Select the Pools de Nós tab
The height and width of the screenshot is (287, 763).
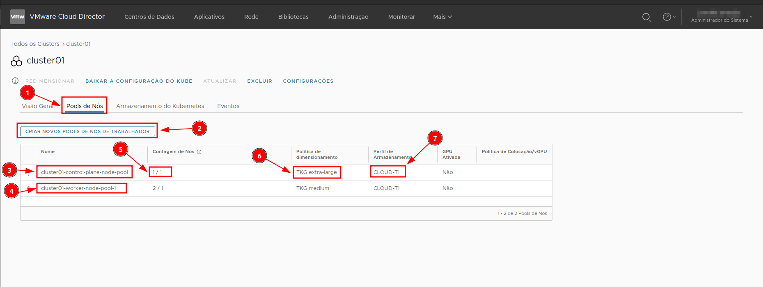point(85,106)
